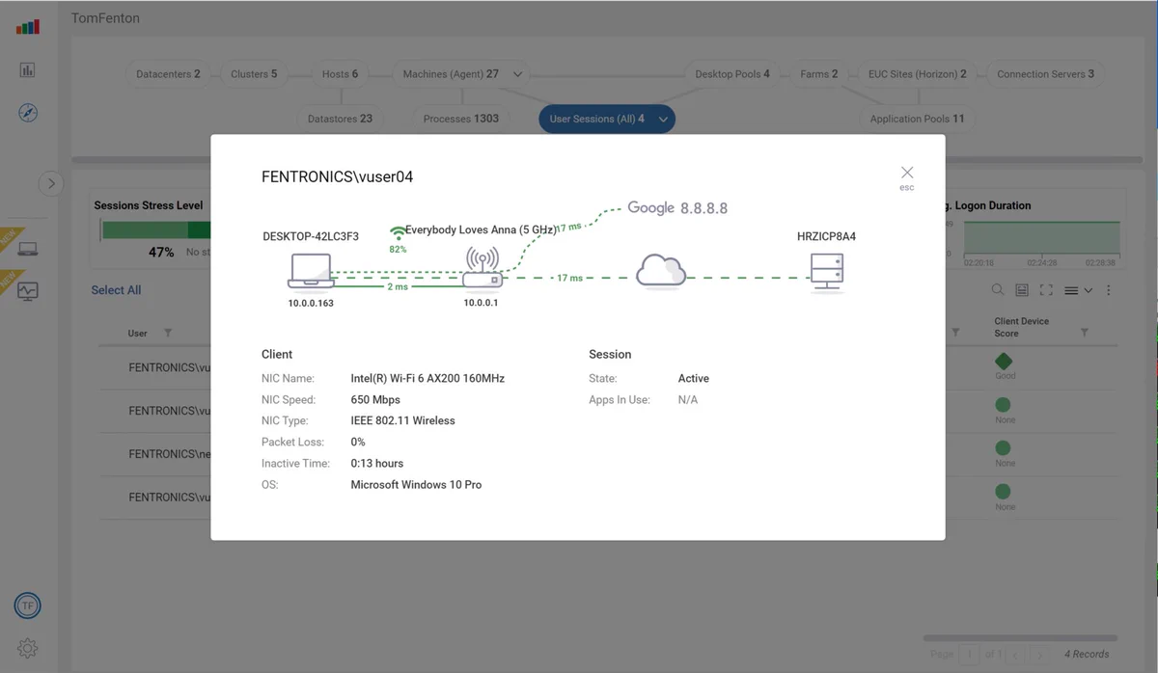Sort by Client Device Score column header

pos(1021,327)
